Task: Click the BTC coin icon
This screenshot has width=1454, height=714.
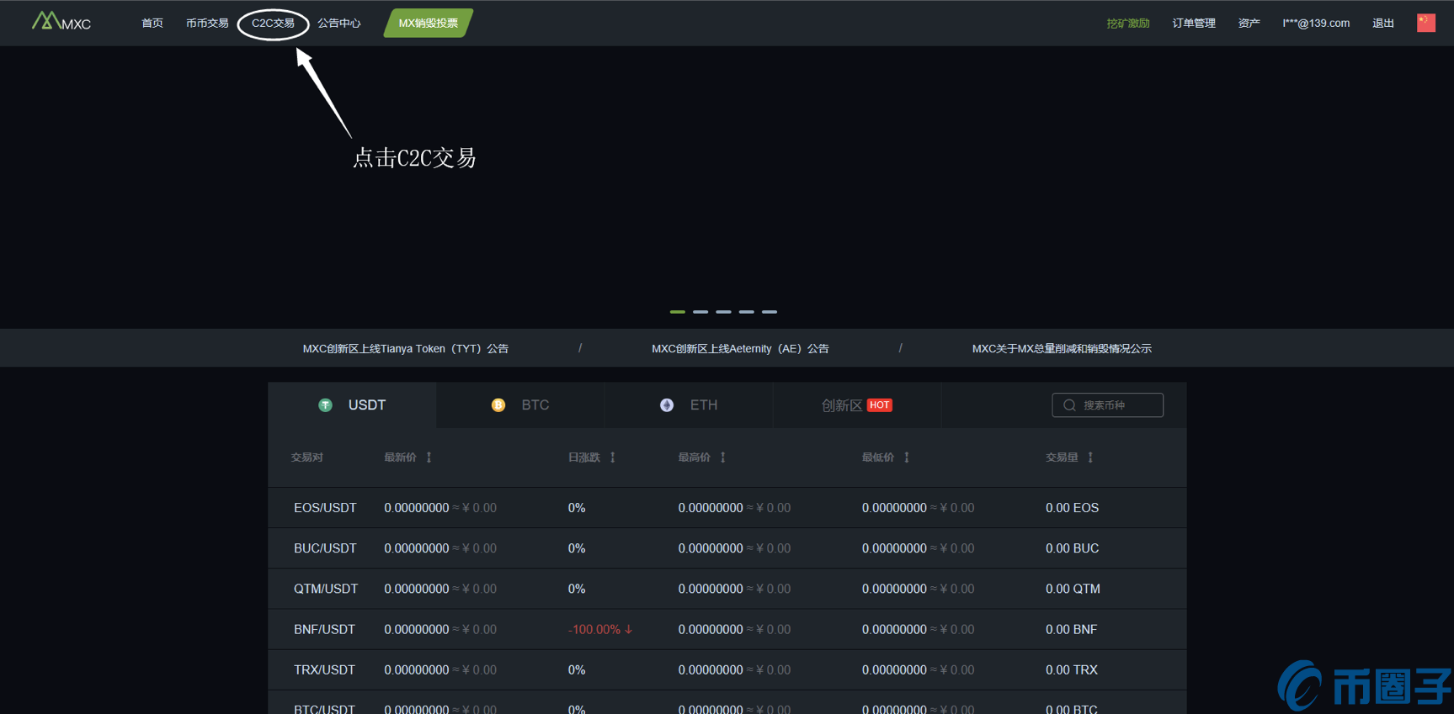Action: coord(498,405)
